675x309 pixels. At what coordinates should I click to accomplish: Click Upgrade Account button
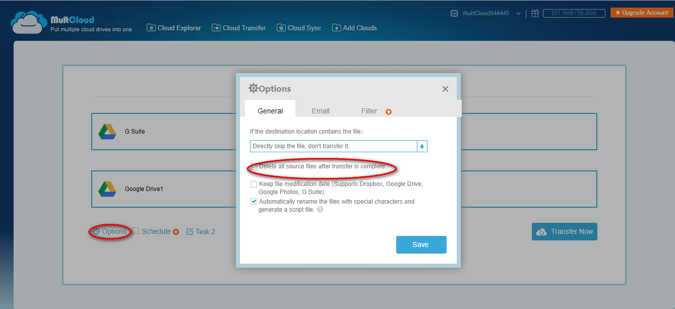(x=642, y=13)
